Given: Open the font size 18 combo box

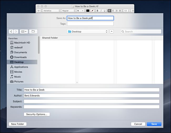Looking at the screenshot, I should coord(80,11).
